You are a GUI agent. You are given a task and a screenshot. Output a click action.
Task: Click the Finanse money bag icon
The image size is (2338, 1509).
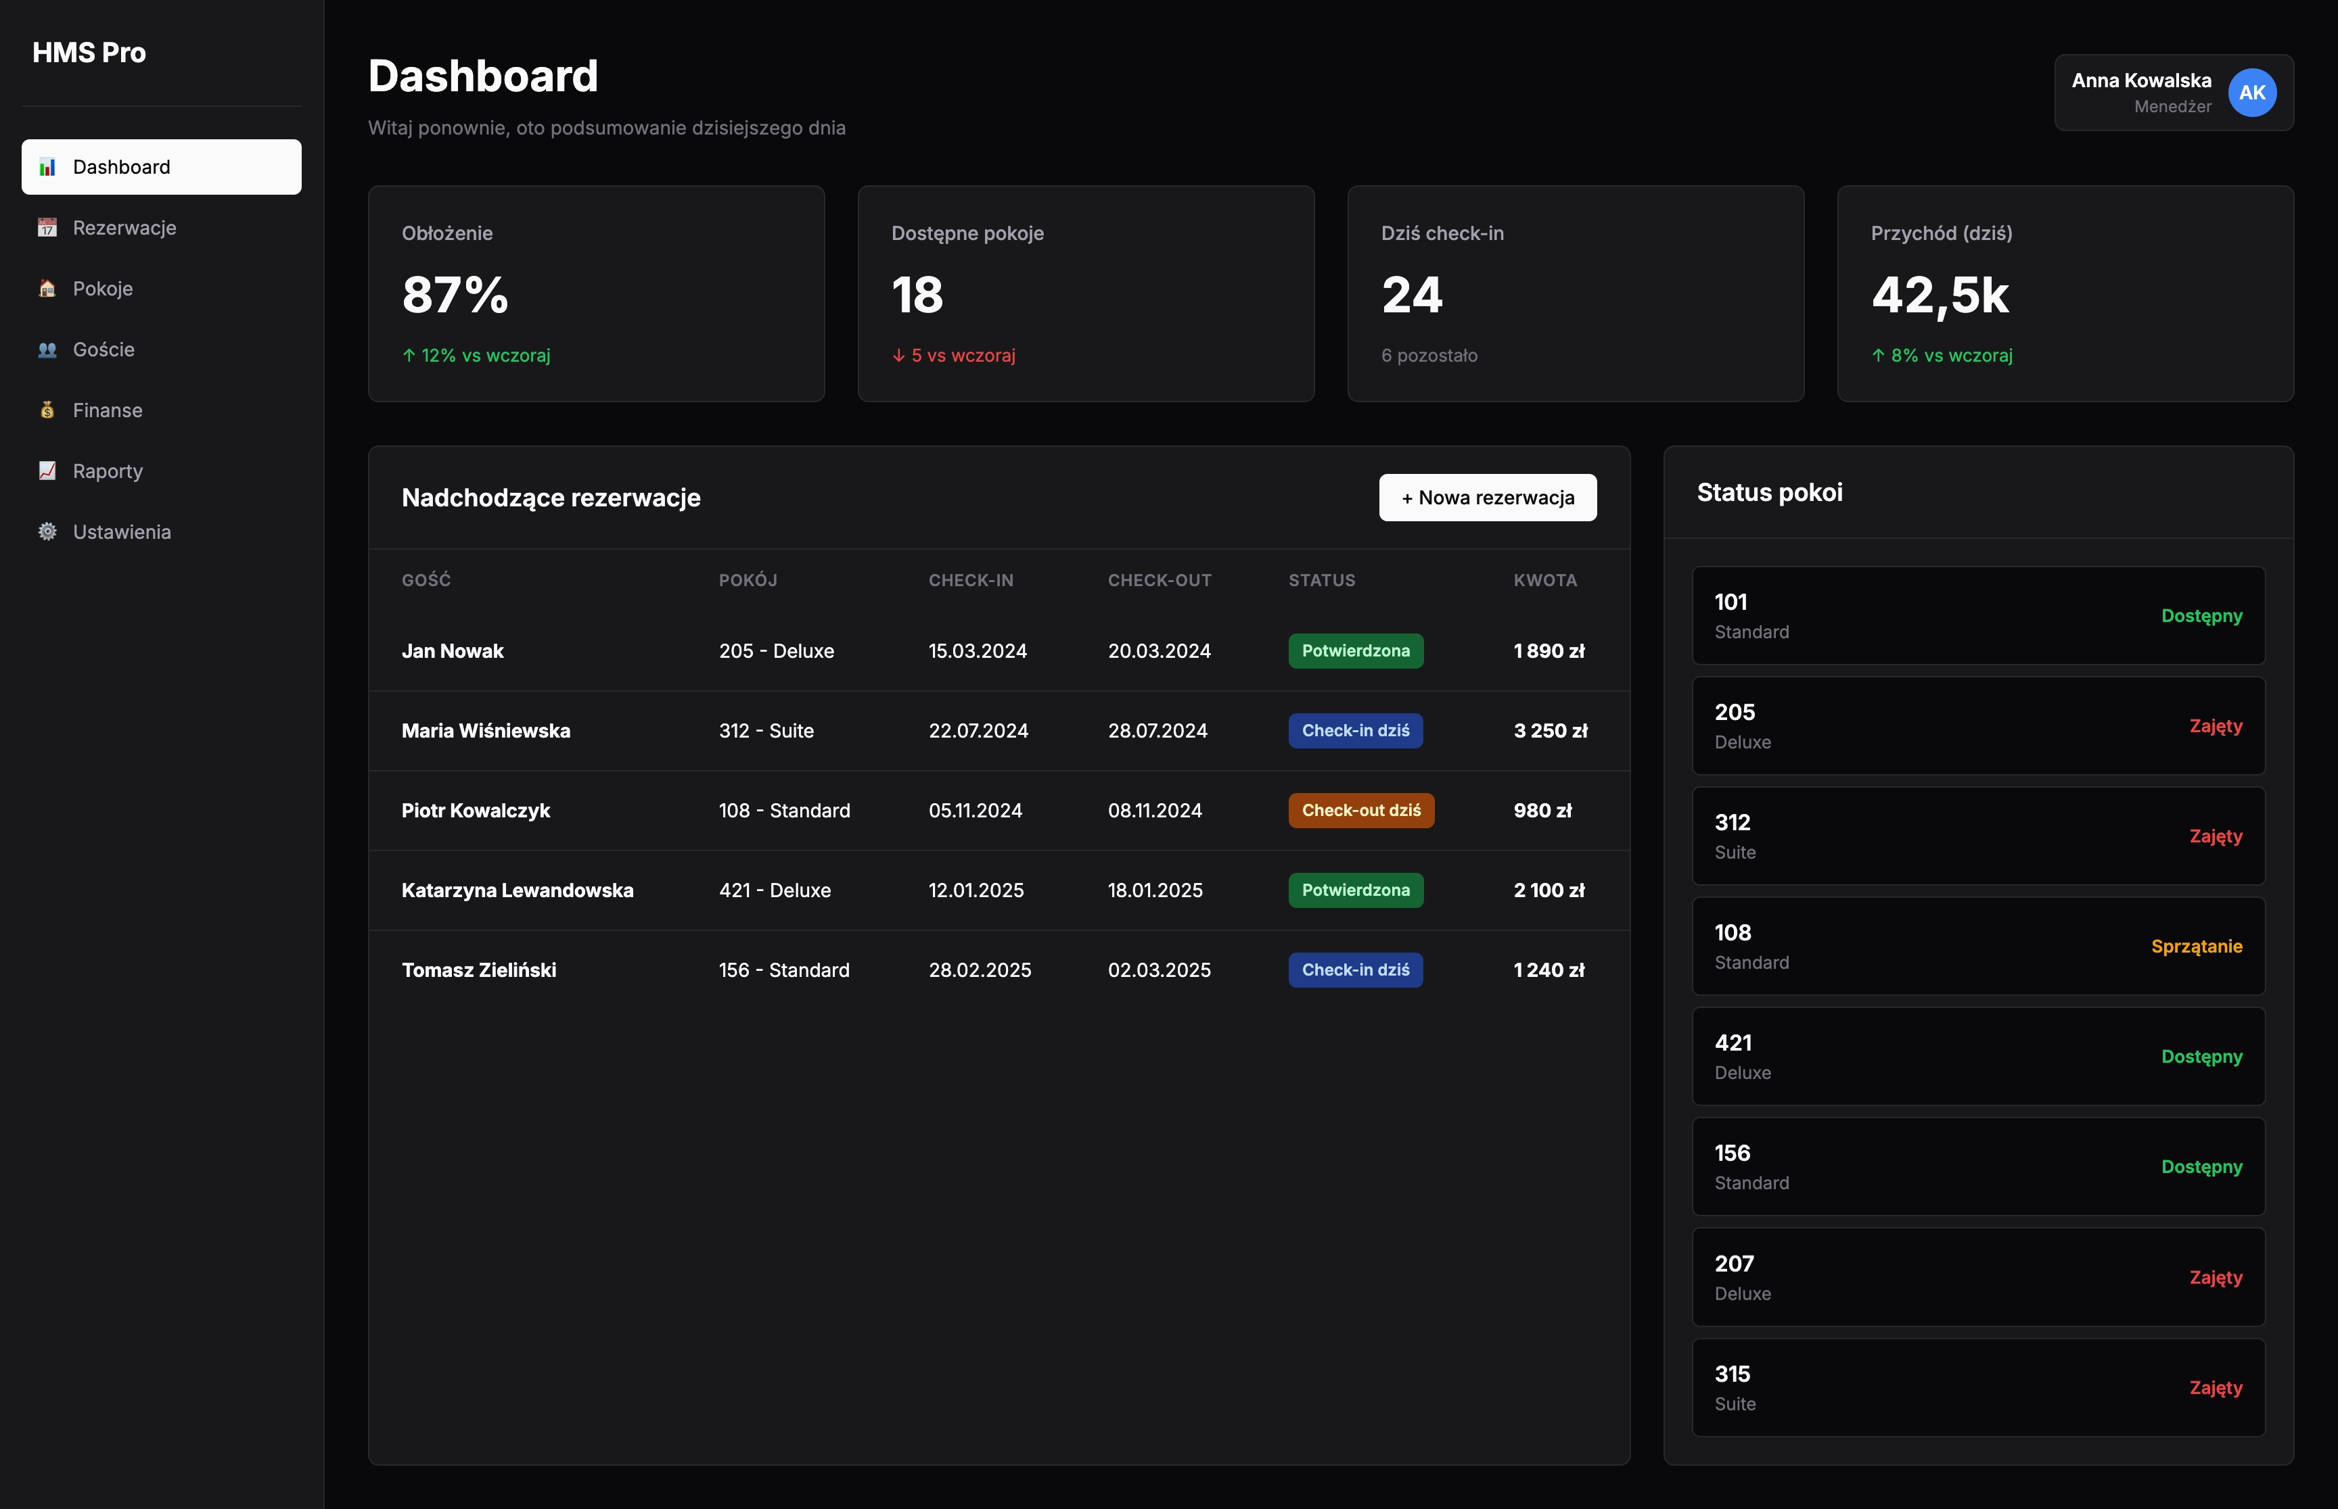click(x=47, y=410)
